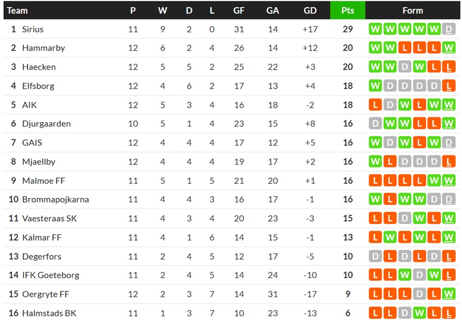This screenshot has width=462, height=323.
Task: Click Hammarby's first orange L form badge
Action: (405, 48)
